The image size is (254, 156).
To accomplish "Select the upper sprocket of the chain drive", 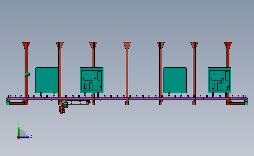I will click(x=65, y=102).
